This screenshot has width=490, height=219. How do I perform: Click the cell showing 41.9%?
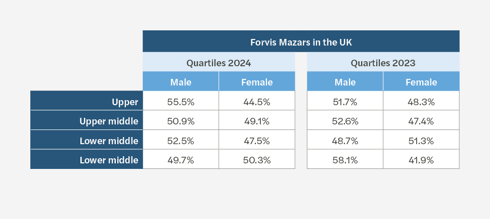pos(421,160)
